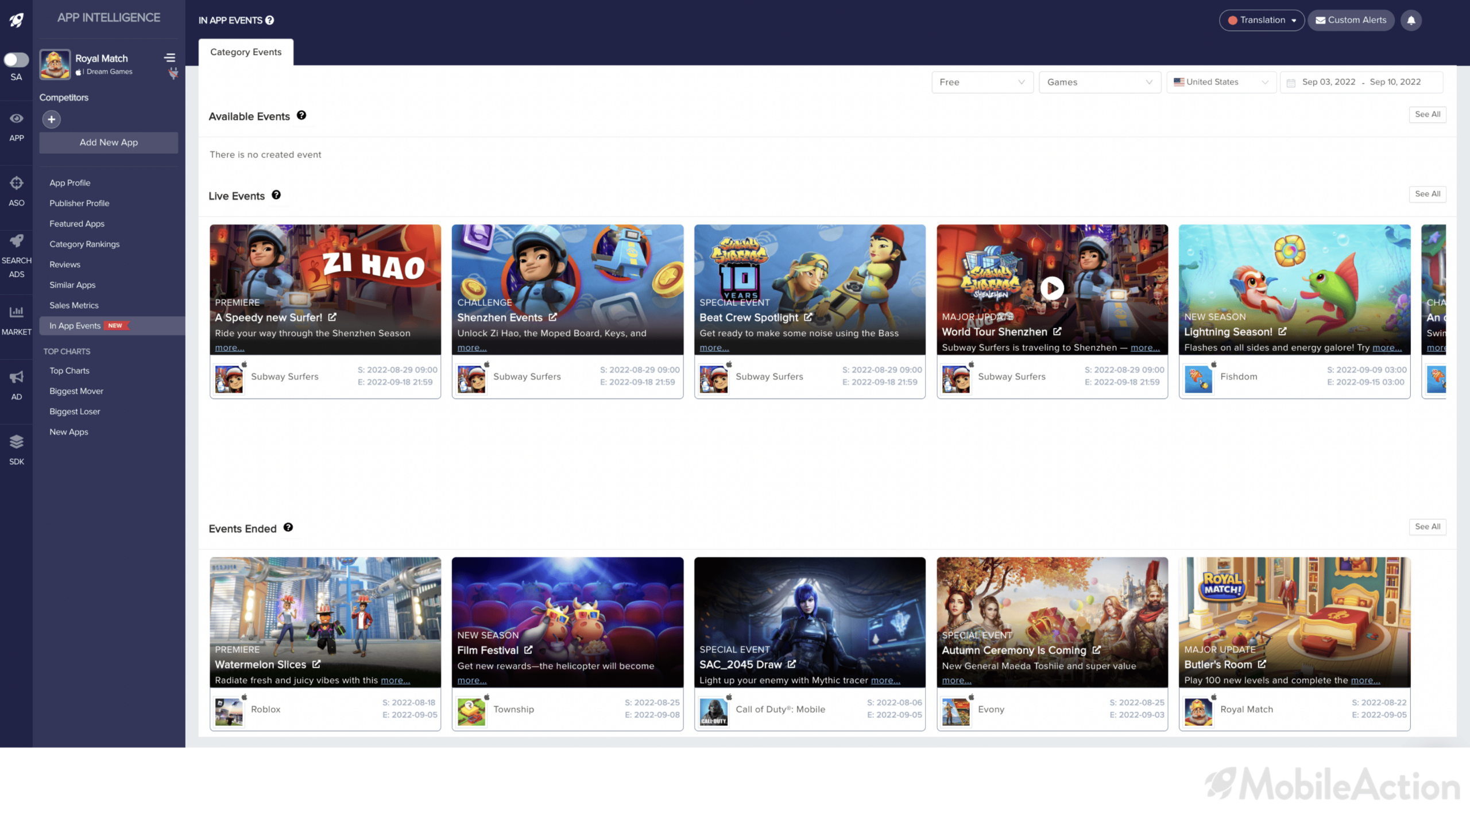The width and height of the screenshot is (1470, 815).
Task: Click the Custom Alerts button
Action: 1351,20
